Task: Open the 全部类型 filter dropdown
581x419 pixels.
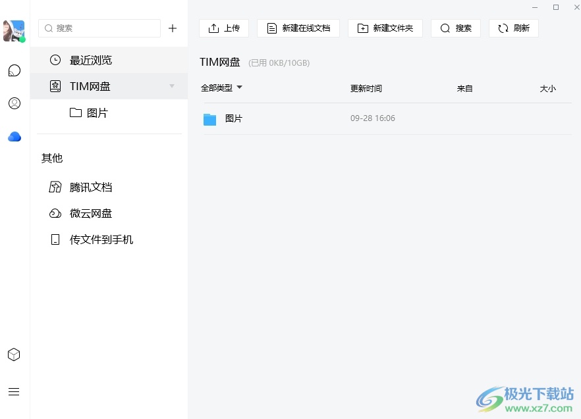Action: pyautogui.click(x=221, y=88)
